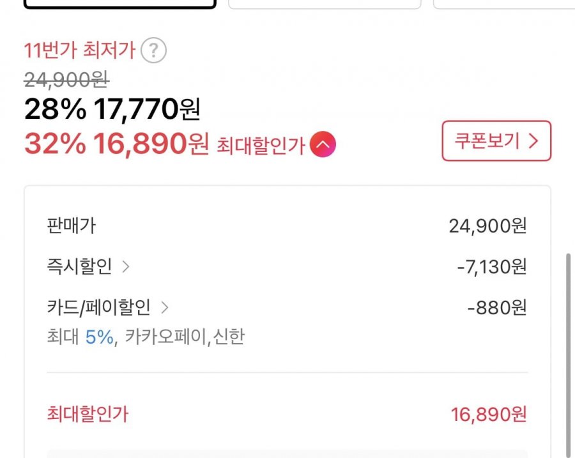Open the 즉시할인 label

pyautogui.click(x=79, y=267)
